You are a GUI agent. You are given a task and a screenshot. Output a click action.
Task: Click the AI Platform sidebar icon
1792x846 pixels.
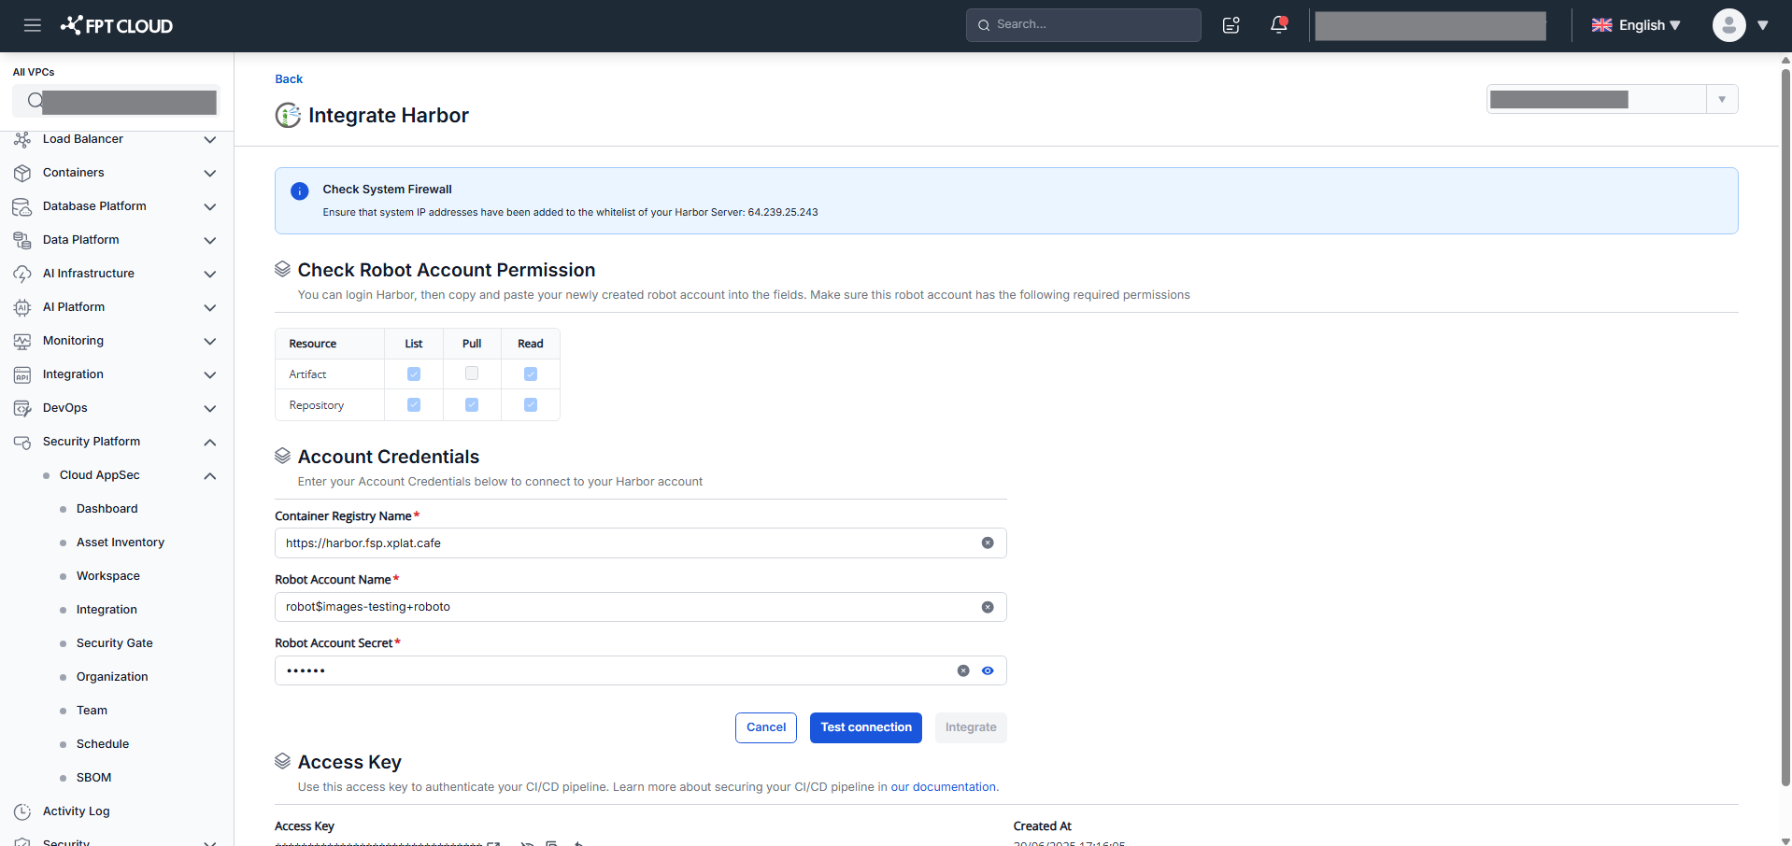click(x=22, y=307)
